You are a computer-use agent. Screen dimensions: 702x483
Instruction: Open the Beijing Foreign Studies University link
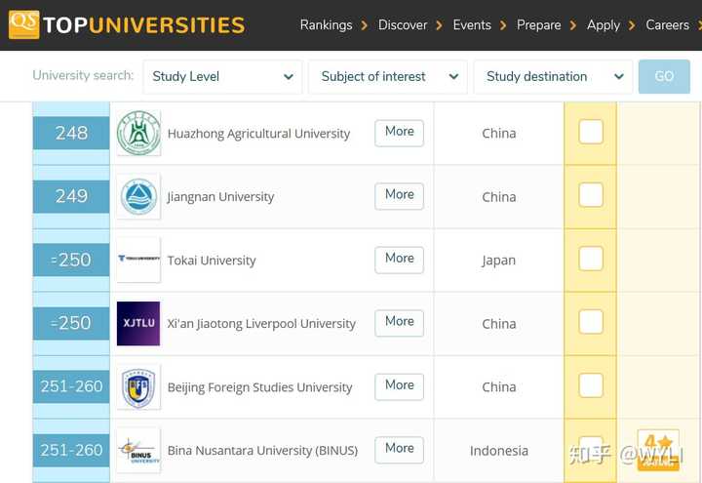click(x=259, y=387)
